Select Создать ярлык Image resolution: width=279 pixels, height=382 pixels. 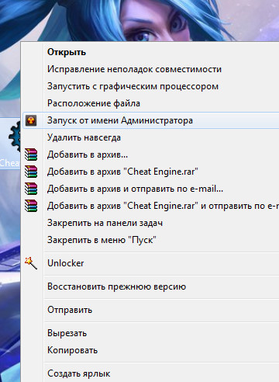coord(79,373)
